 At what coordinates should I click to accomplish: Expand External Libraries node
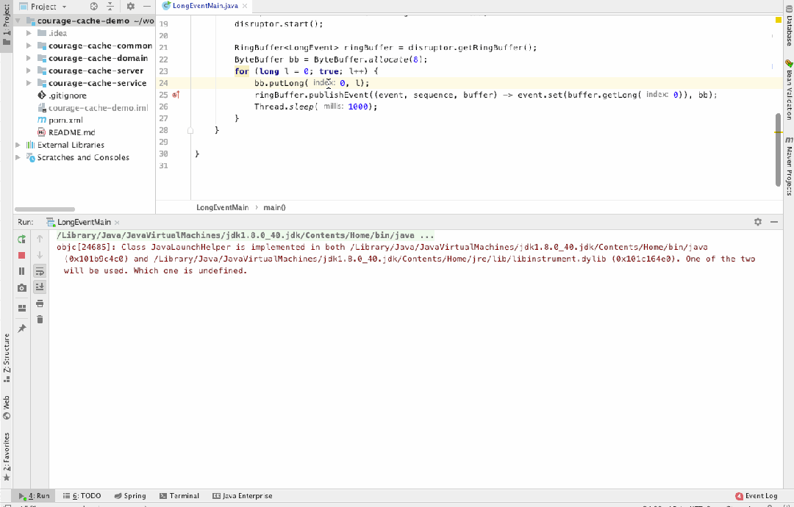click(18, 145)
